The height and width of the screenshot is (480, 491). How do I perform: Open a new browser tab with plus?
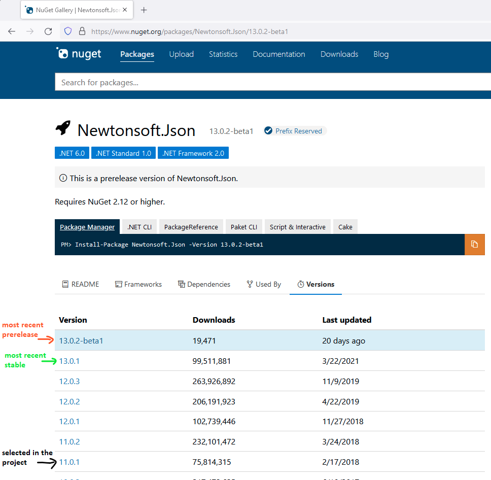pyautogui.click(x=144, y=10)
